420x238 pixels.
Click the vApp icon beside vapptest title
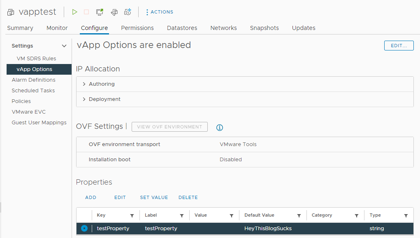(11, 12)
